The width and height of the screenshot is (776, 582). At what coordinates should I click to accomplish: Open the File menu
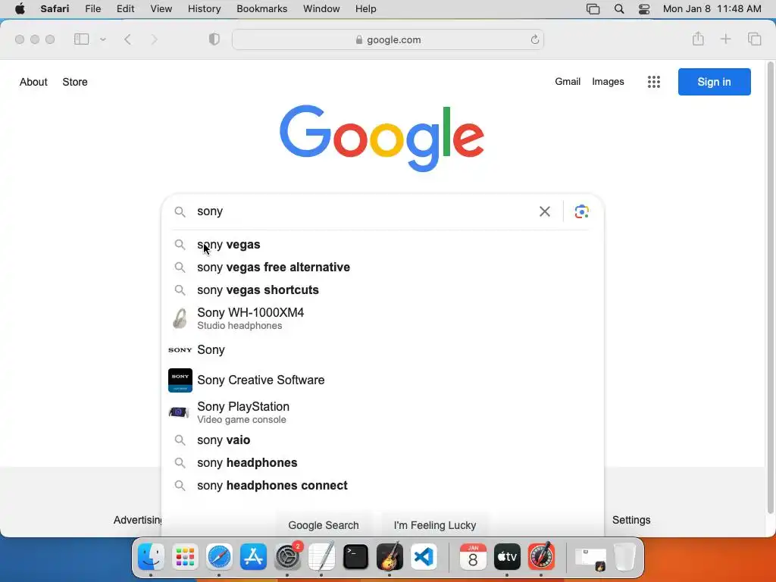pos(92,9)
